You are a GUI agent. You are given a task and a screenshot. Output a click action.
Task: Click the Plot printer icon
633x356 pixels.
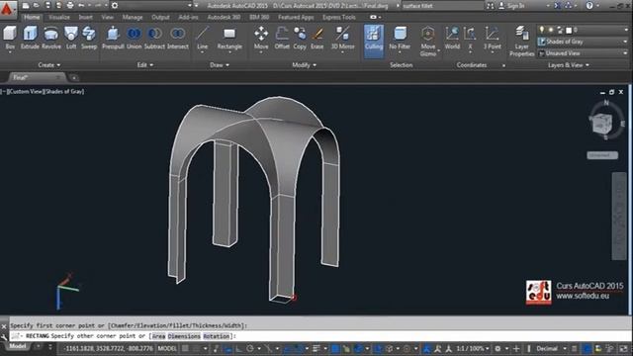(x=70, y=5)
